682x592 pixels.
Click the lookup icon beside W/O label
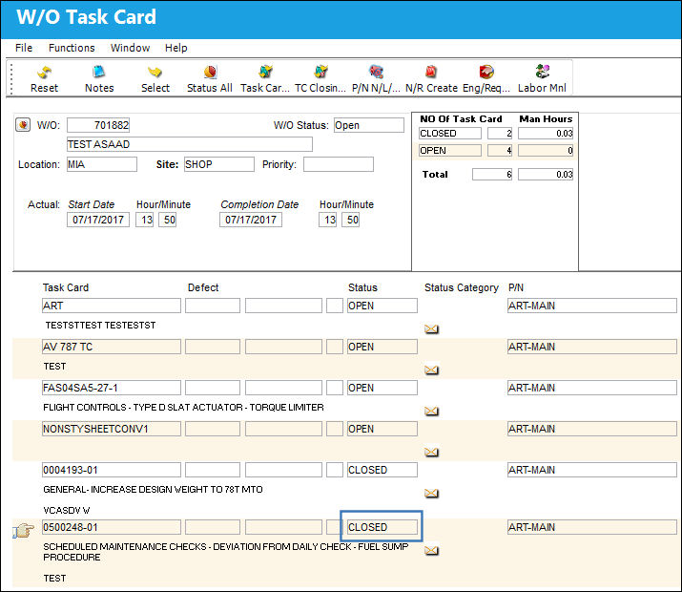(x=23, y=125)
